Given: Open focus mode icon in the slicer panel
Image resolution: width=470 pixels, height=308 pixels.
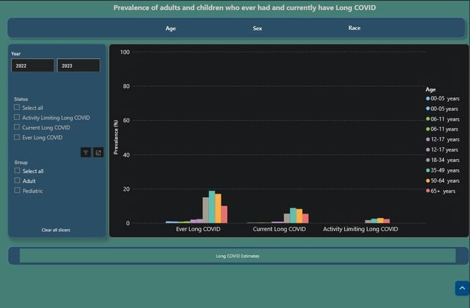Looking at the screenshot, I should 98,152.
